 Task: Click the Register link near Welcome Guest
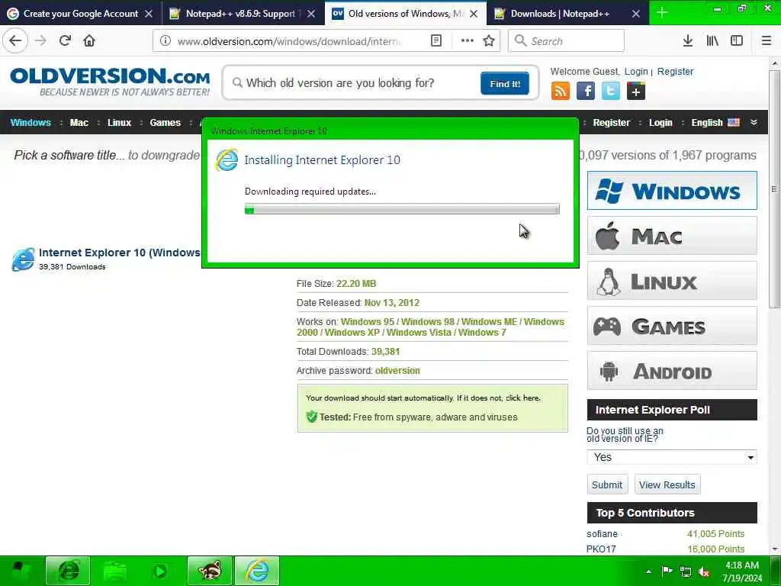coord(675,71)
